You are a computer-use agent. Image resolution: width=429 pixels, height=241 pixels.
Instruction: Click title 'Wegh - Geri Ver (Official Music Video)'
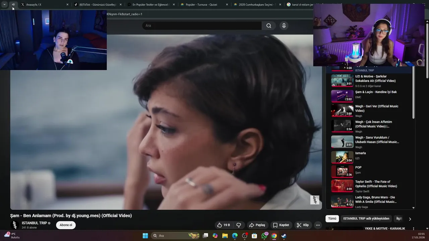tap(377, 108)
